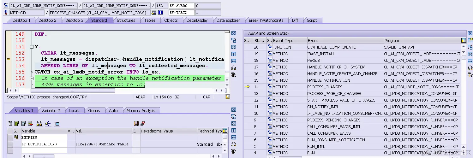
Task: Click swap tool icon beside Variables panel
Action: [x=234, y=116]
